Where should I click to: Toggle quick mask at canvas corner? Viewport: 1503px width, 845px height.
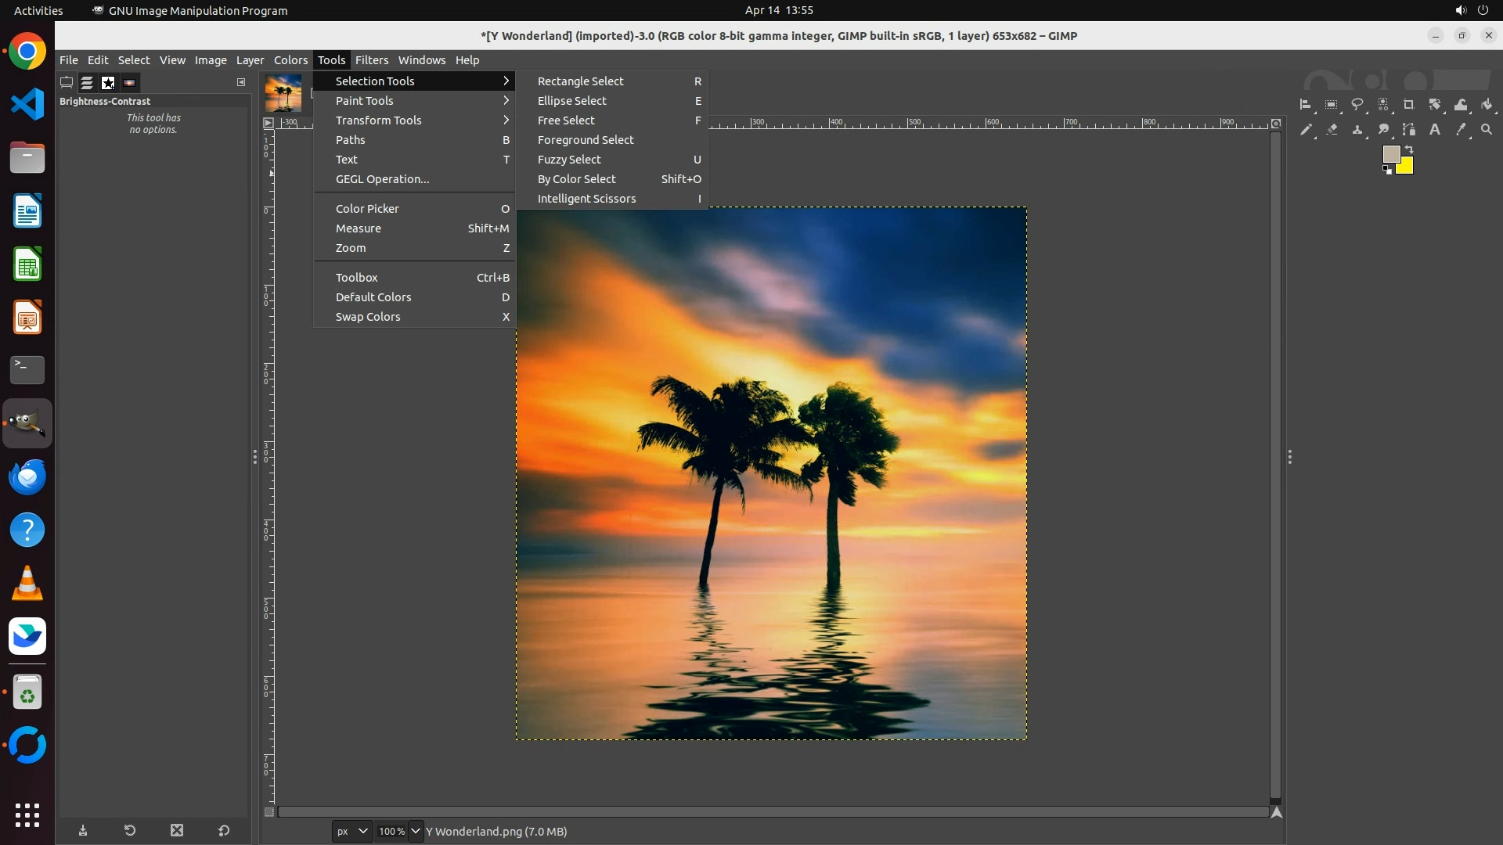point(269,812)
